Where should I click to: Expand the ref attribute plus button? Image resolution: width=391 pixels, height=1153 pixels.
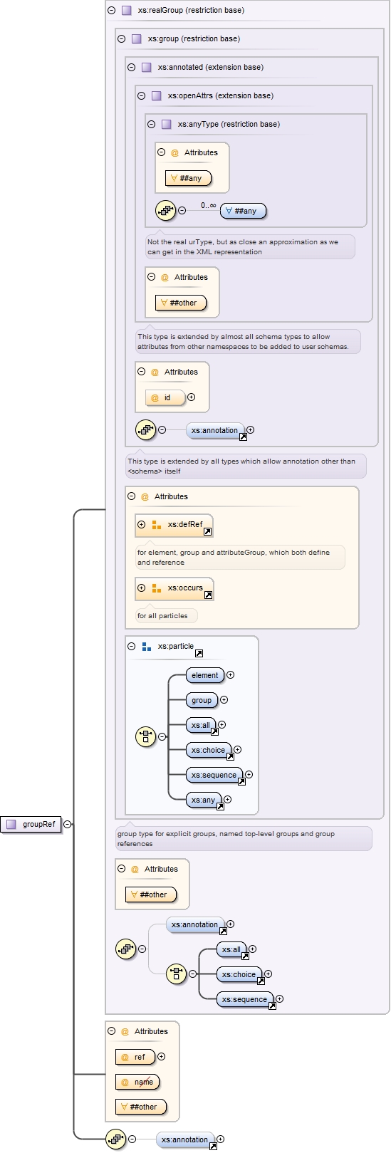[161, 1057]
